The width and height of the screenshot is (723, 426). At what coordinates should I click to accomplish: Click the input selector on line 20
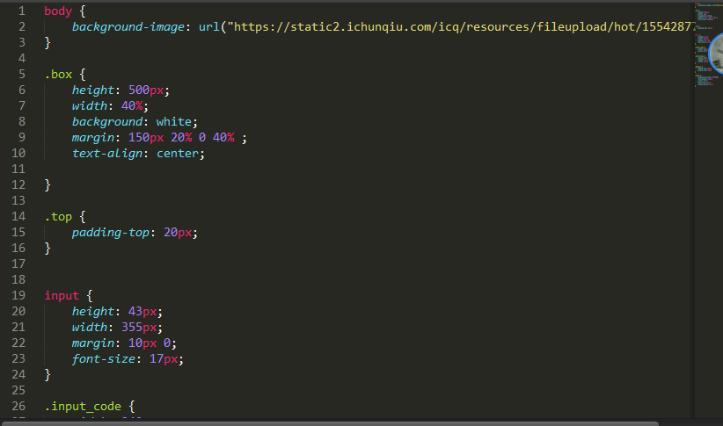pos(62,296)
